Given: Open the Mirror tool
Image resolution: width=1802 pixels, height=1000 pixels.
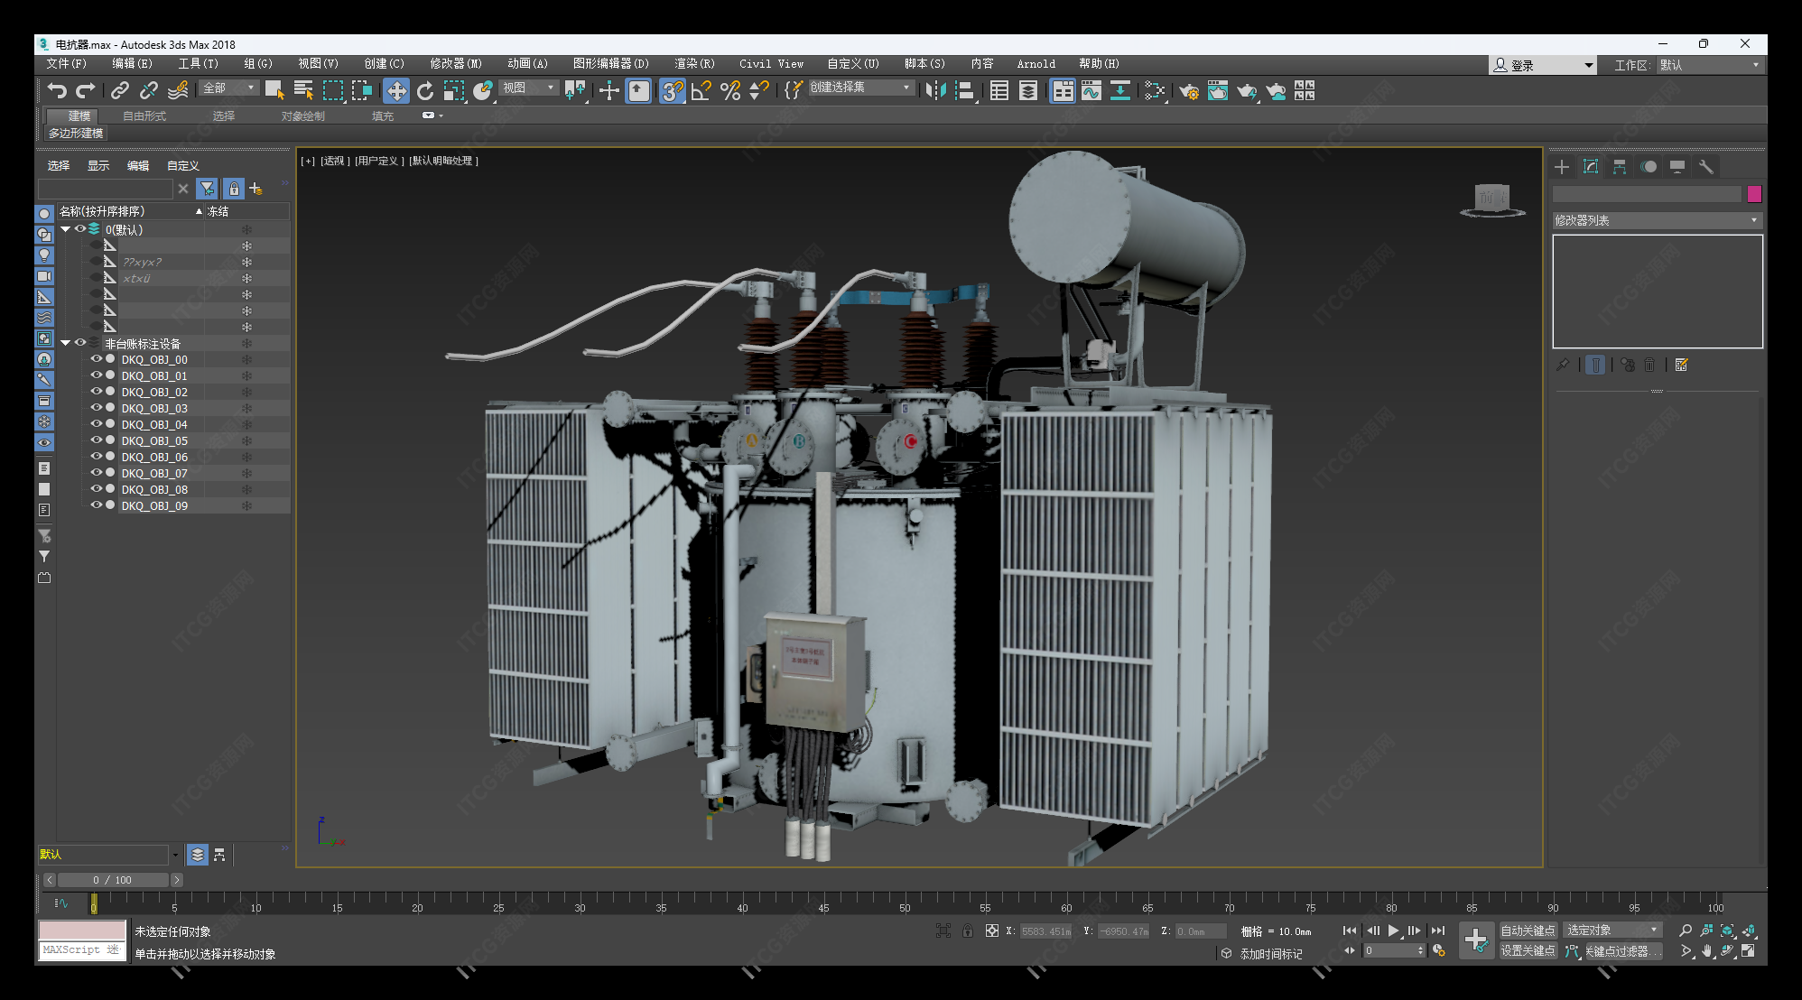Looking at the screenshot, I should coord(936,90).
